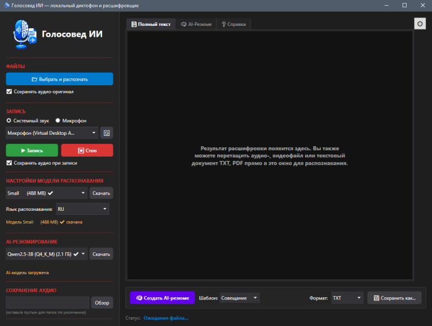
Task: Click the Сохранить как... button
Action: 394,298
